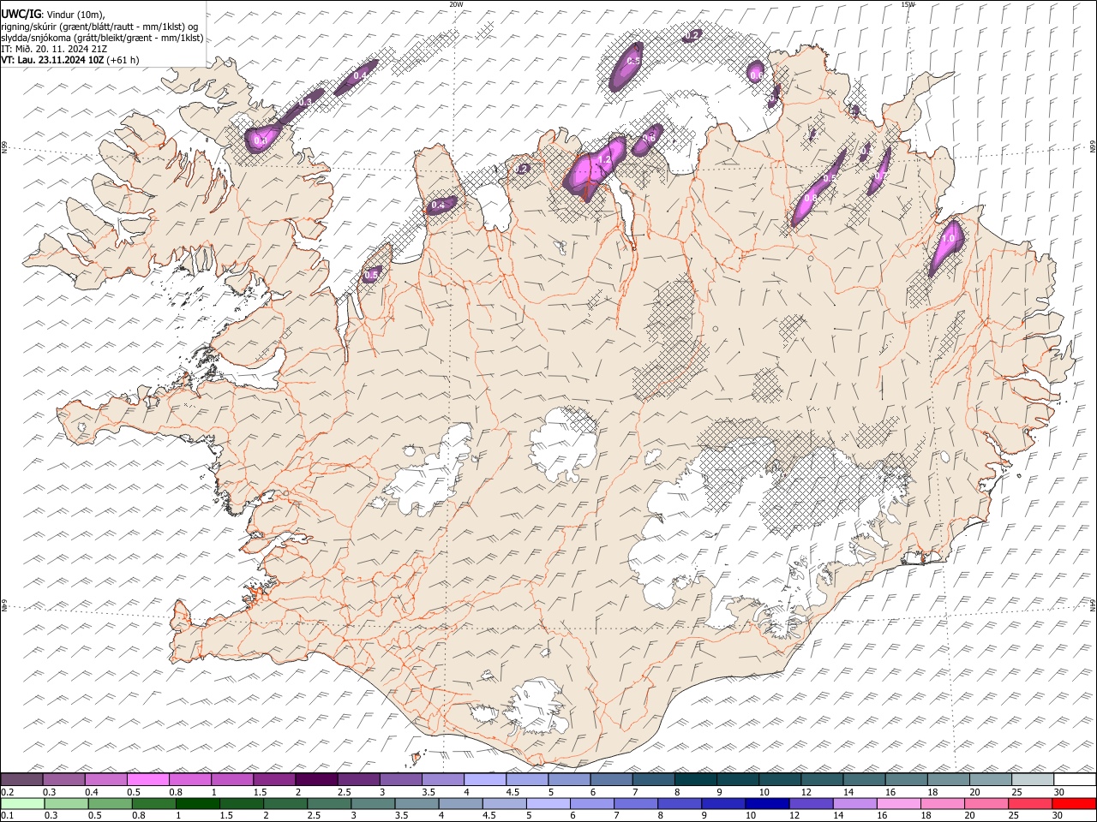Pick lavender lower swatch starting at 14

point(854,803)
